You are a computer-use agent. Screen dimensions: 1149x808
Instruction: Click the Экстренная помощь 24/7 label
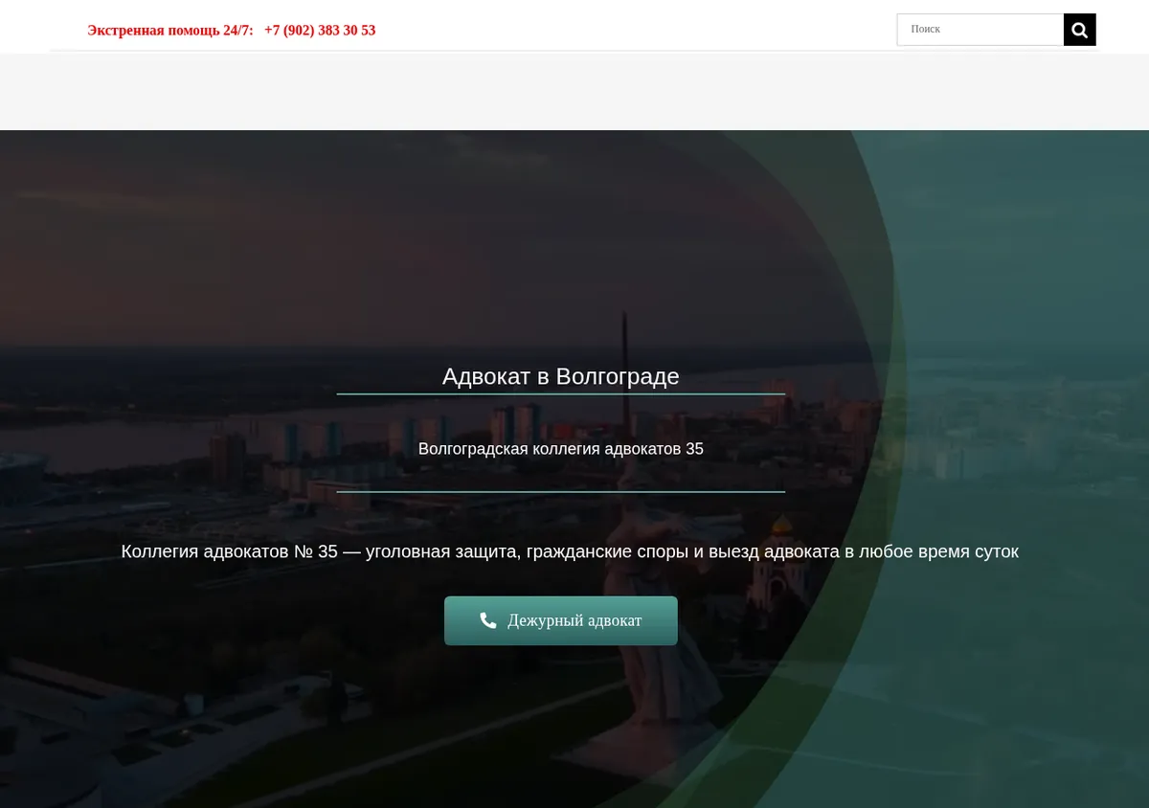(170, 31)
